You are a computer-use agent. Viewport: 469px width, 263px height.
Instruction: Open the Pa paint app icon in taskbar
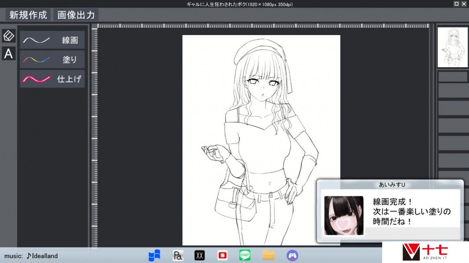coord(178,256)
